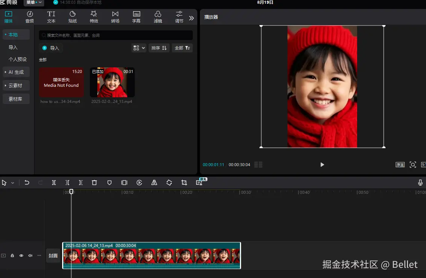Click the Split clip tool in timeline toolbar
The width and height of the screenshot is (426, 278).
click(x=54, y=183)
